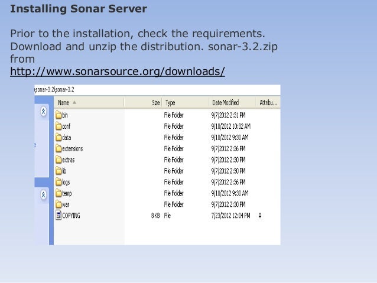Image resolution: width=377 pixels, height=283 pixels.
Task: Open the bin folder icon
Action: (58, 115)
